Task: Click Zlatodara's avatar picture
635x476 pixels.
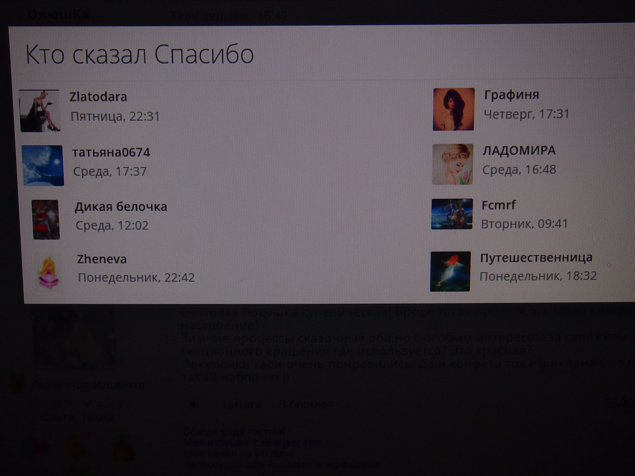Action: [x=39, y=111]
